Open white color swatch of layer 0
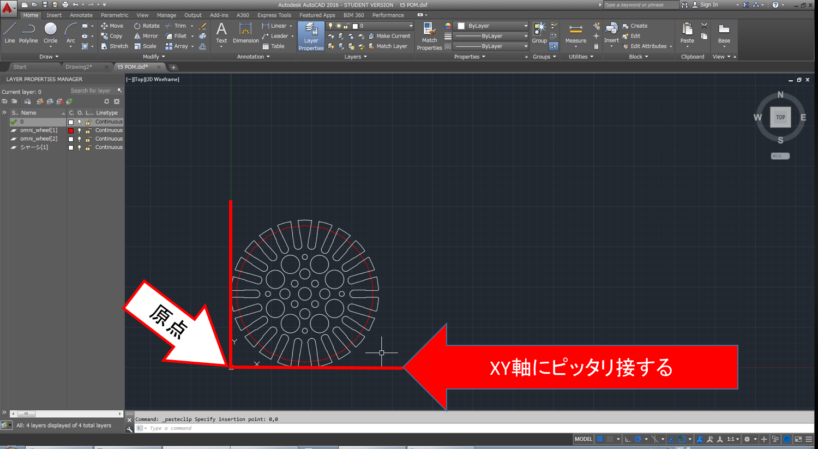The height and width of the screenshot is (449, 818). tap(71, 122)
